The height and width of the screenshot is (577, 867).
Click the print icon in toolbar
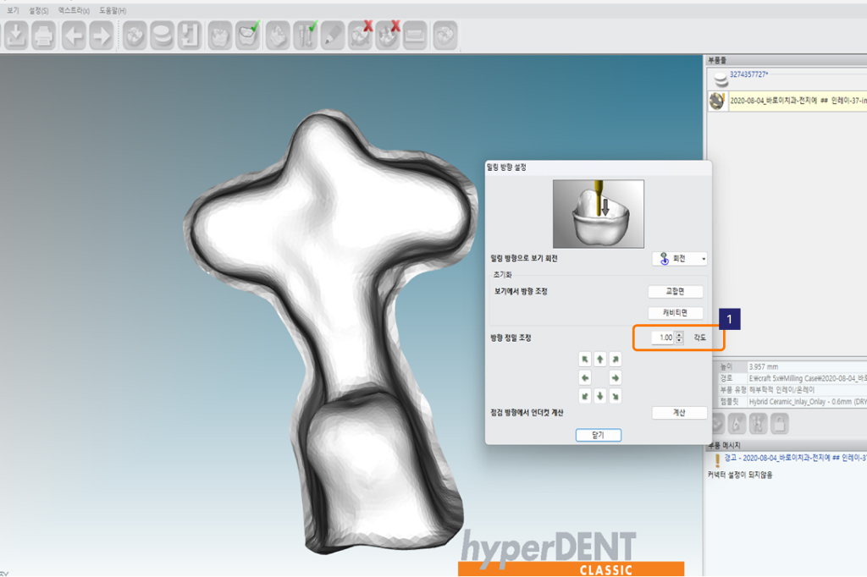point(44,36)
